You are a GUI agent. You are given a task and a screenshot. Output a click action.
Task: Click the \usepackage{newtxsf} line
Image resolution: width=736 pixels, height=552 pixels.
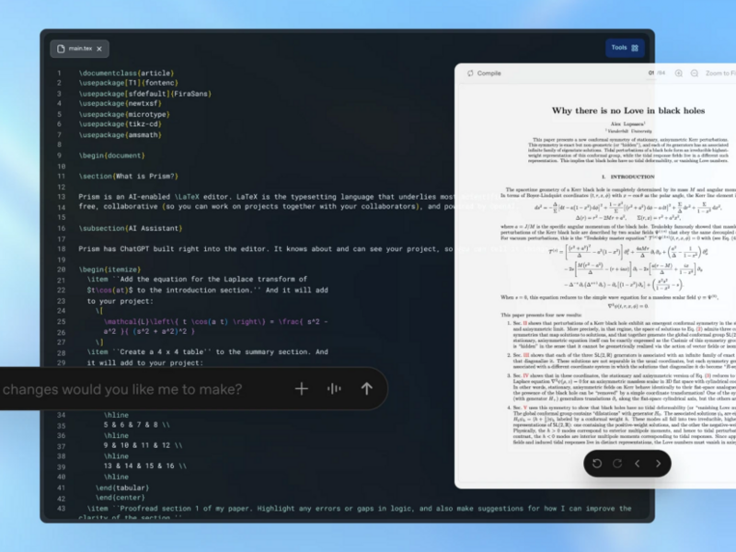(121, 104)
